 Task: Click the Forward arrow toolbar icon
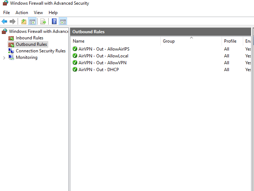tap(13, 21)
